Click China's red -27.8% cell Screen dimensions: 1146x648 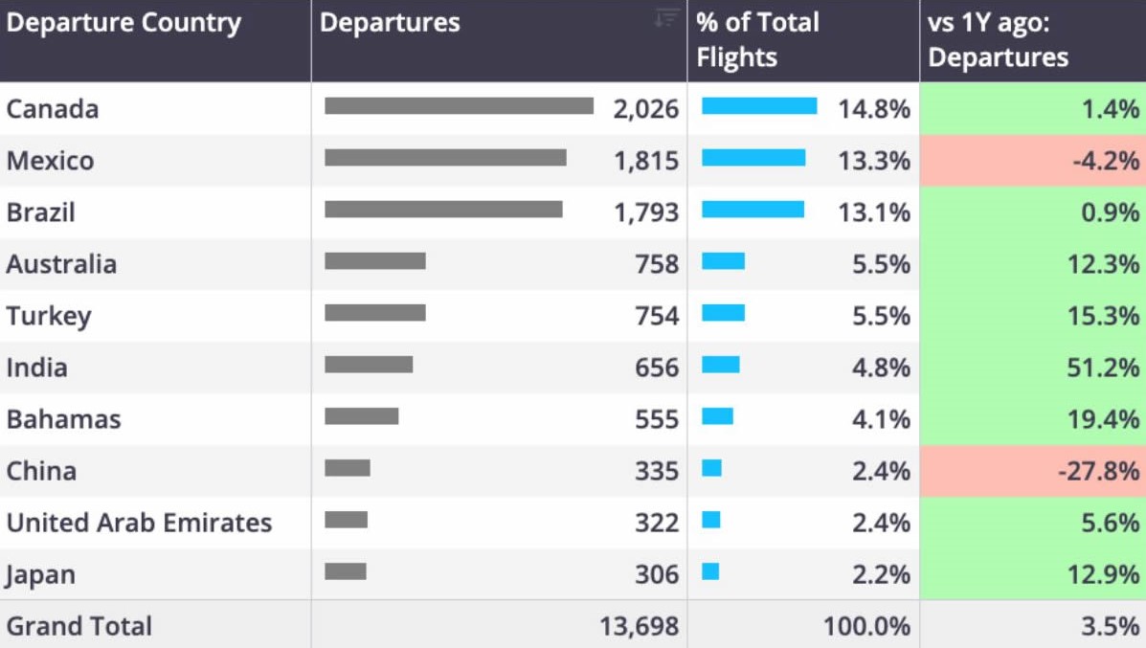1033,471
